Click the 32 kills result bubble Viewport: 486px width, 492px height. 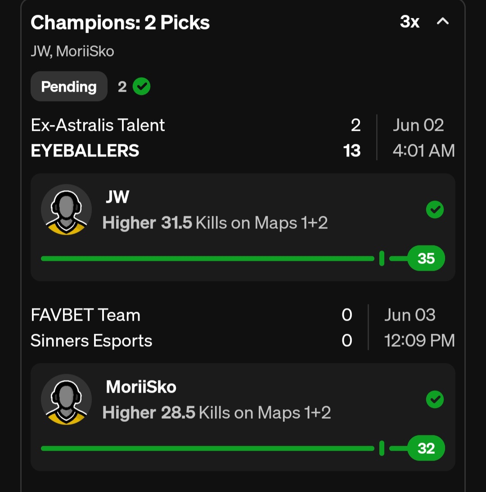coord(426,448)
